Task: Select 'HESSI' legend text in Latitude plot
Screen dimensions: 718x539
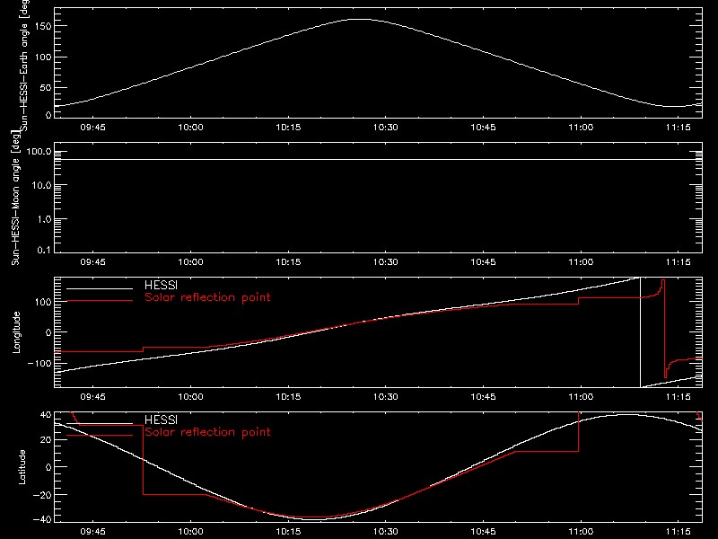Action: click(161, 420)
